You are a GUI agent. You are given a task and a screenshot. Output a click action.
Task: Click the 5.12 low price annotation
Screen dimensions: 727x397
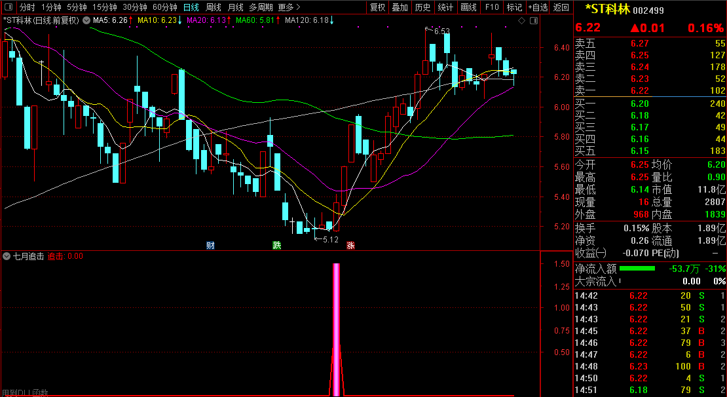[x=331, y=239]
